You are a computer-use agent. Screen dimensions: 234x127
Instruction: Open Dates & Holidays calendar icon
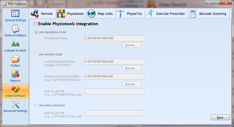(x=15, y=29)
